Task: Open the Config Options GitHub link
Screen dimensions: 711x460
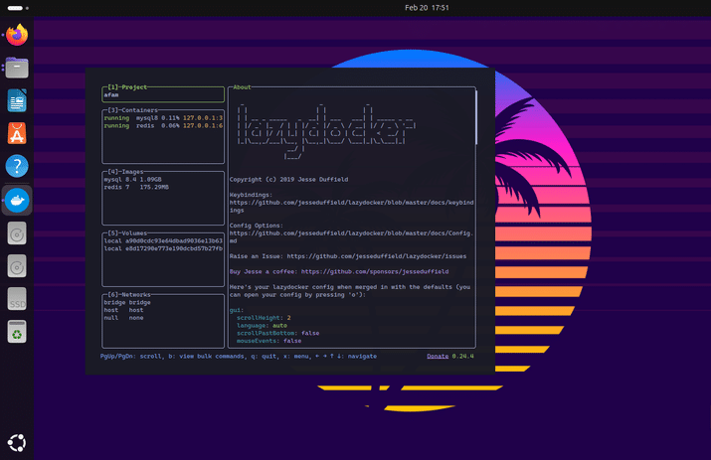Action: tap(351, 237)
